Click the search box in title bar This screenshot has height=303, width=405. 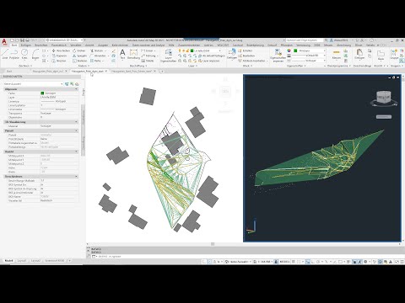point(305,40)
